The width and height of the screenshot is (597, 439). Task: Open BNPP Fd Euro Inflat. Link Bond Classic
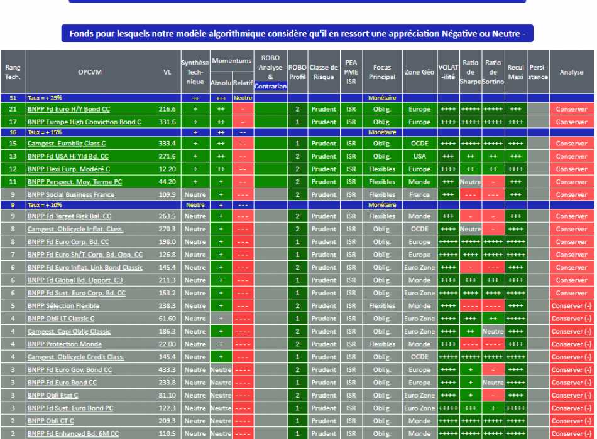click(x=85, y=268)
